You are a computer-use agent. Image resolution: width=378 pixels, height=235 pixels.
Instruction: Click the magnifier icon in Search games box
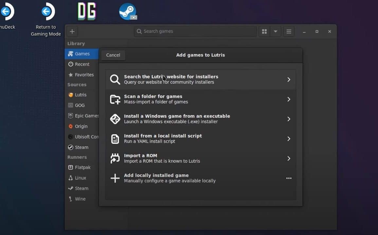point(139,31)
